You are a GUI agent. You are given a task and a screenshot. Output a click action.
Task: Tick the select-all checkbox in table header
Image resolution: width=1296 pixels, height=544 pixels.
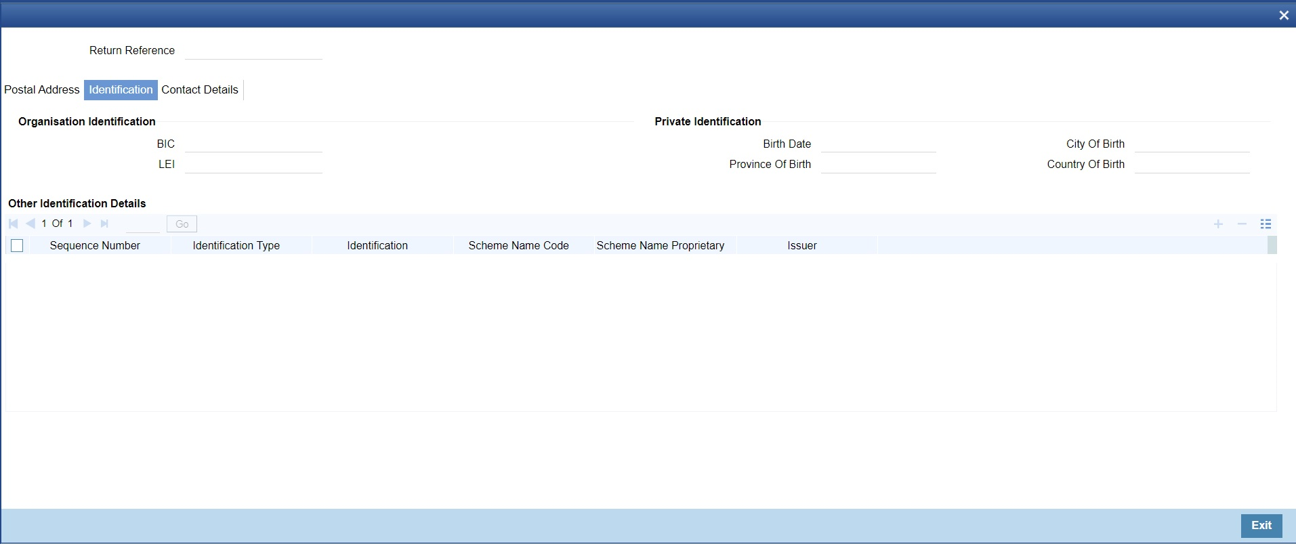(17, 246)
